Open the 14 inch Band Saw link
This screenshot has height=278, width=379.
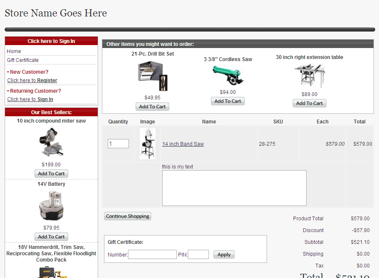(183, 144)
